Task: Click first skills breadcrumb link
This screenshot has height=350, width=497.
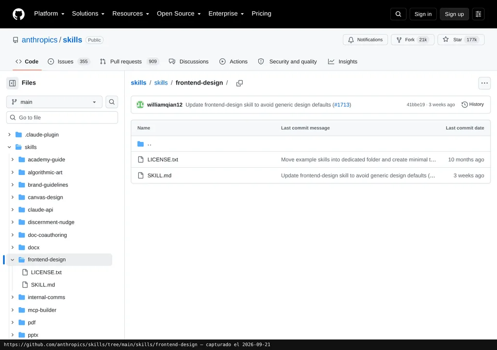Action: pos(138,83)
